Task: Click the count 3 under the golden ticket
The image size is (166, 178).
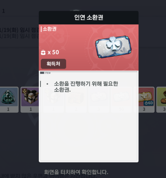Action: pos(144,109)
